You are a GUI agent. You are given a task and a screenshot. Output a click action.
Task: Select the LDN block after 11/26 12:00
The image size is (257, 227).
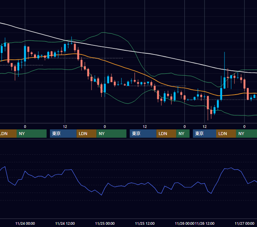[x=226, y=134]
